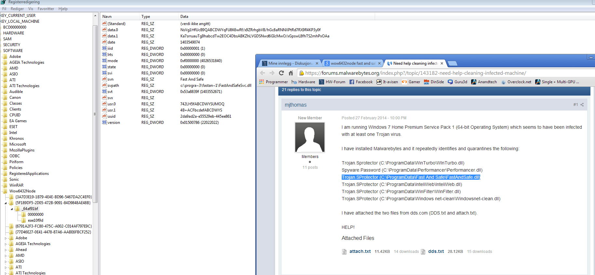
Task: Close the 'Need help cleaning infect' tab
Action: (442, 63)
